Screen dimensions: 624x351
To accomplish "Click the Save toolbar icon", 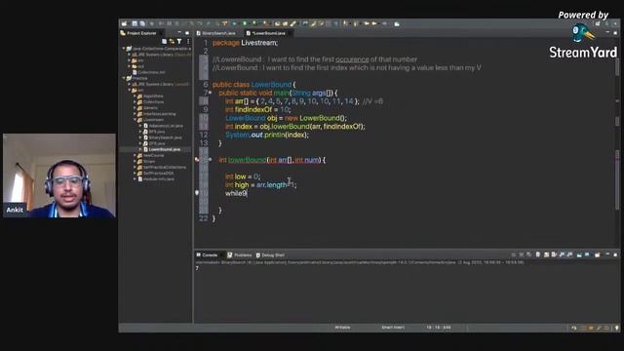I will [135, 23].
